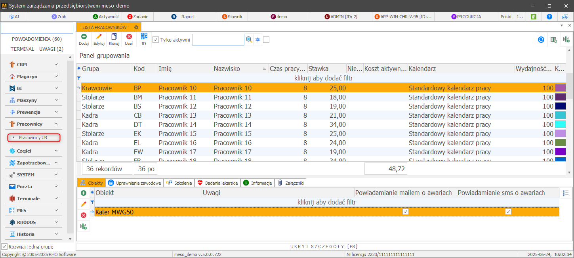Open the Badania lekarskie tab
Image resolution: width=574 pixels, height=258 pixels.
[x=217, y=183]
